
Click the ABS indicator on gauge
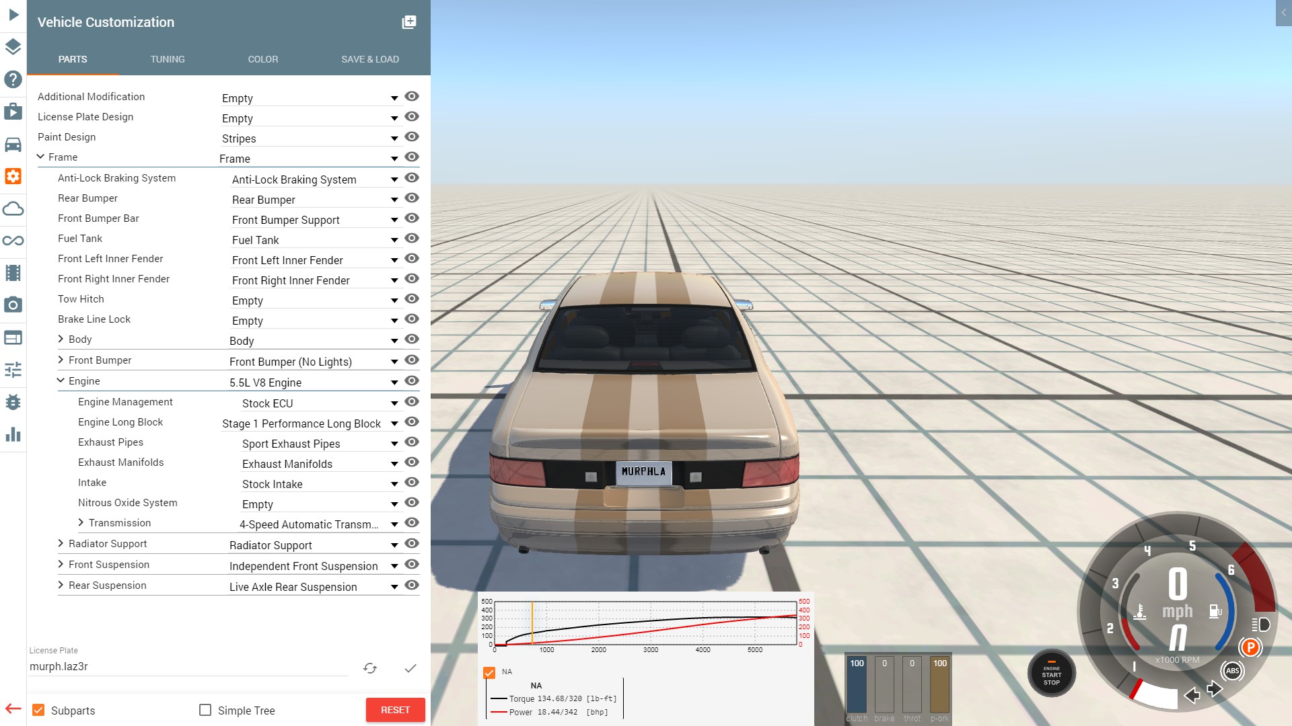coord(1233,671)
